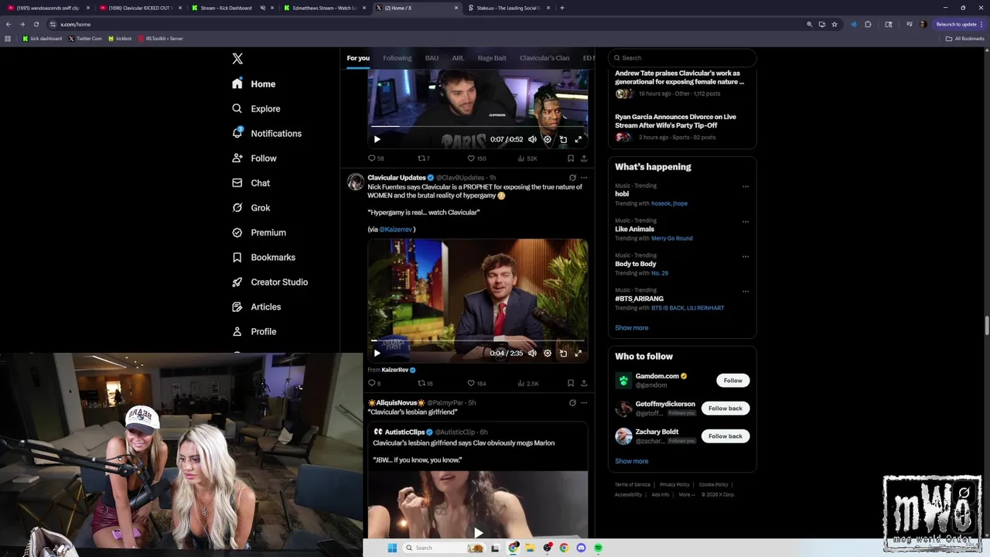Open the @Kaizerrev mention link
Viewport: 990px width, 557px height.
click(396, 229)
